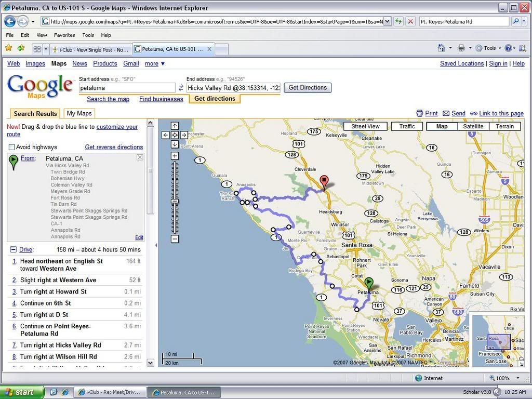Toggle the Traffic overlay
Screen dimensions: 532x399
[407, 126]
